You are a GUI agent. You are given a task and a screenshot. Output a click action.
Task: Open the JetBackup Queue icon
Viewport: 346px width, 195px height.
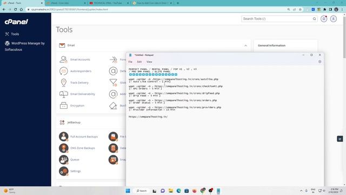64,159
